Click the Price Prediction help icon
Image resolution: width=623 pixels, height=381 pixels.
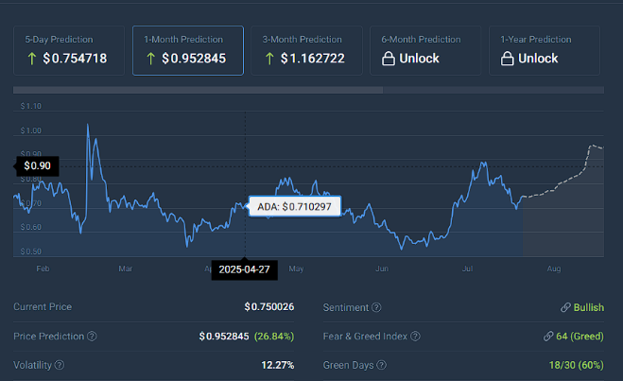coord(92,337)
